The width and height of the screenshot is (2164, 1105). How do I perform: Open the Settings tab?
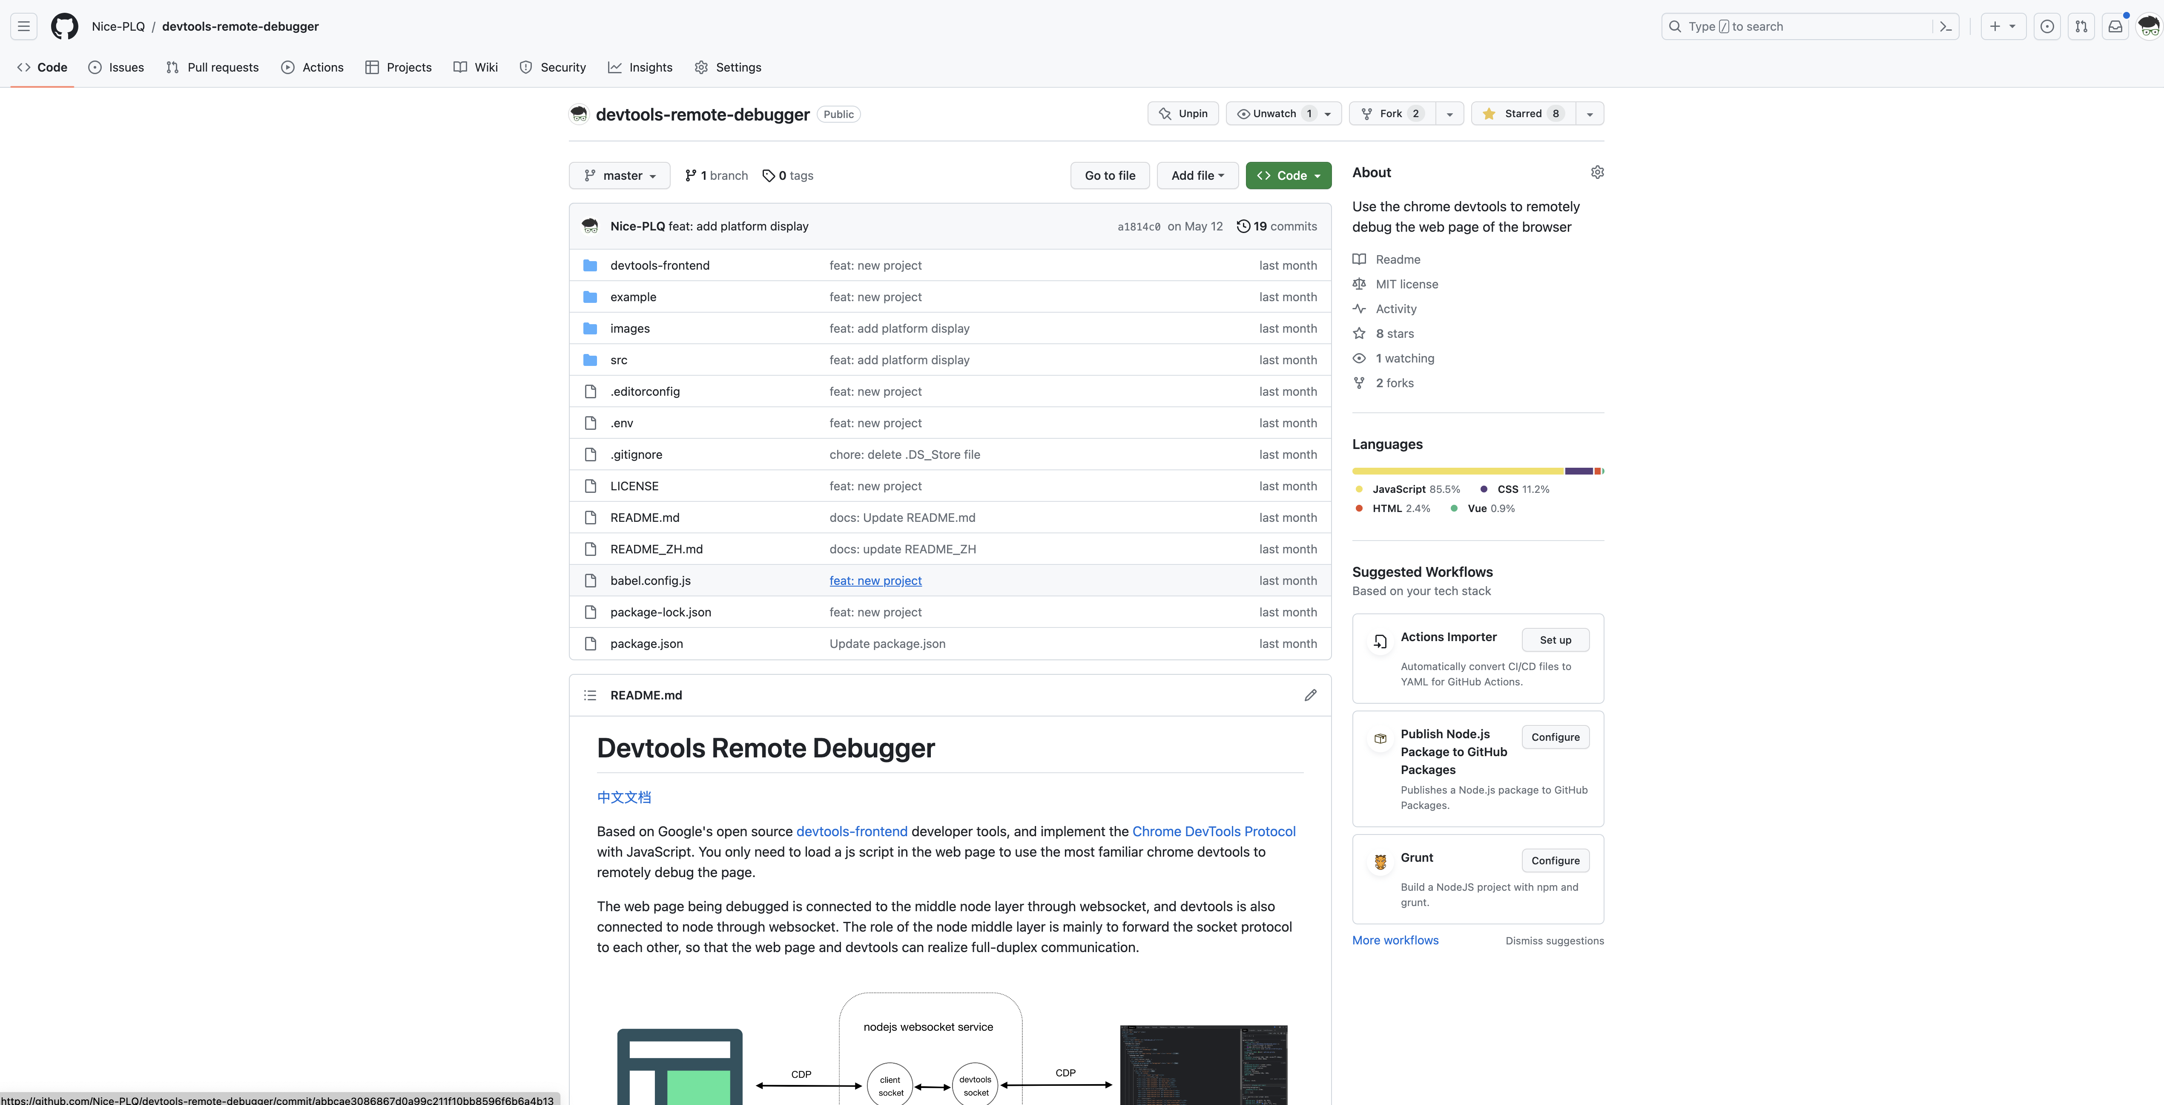click(728, 67)
